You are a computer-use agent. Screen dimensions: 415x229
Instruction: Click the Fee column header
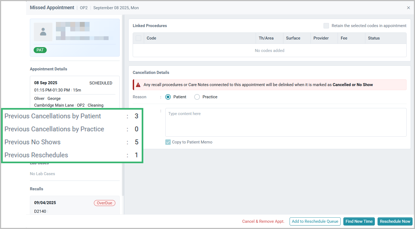click(344, 38)
